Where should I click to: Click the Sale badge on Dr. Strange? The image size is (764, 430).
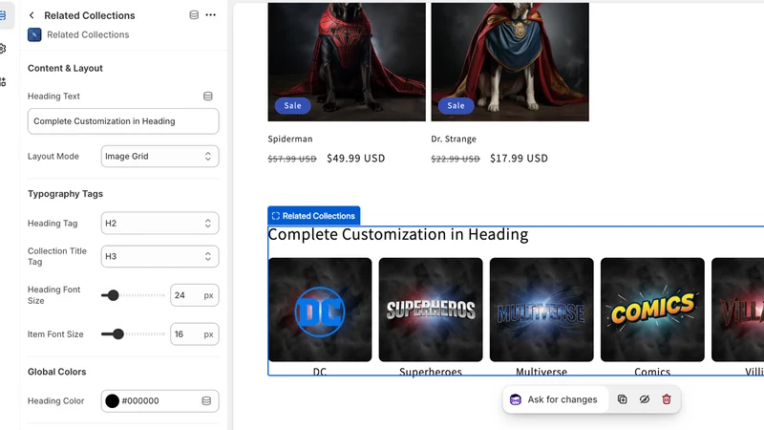[x=456, y=105]
